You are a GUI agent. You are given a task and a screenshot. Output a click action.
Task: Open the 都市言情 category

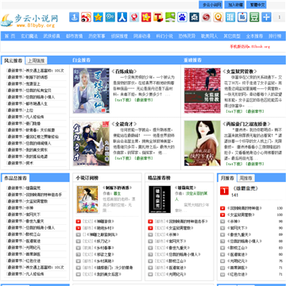coord(75,36)
